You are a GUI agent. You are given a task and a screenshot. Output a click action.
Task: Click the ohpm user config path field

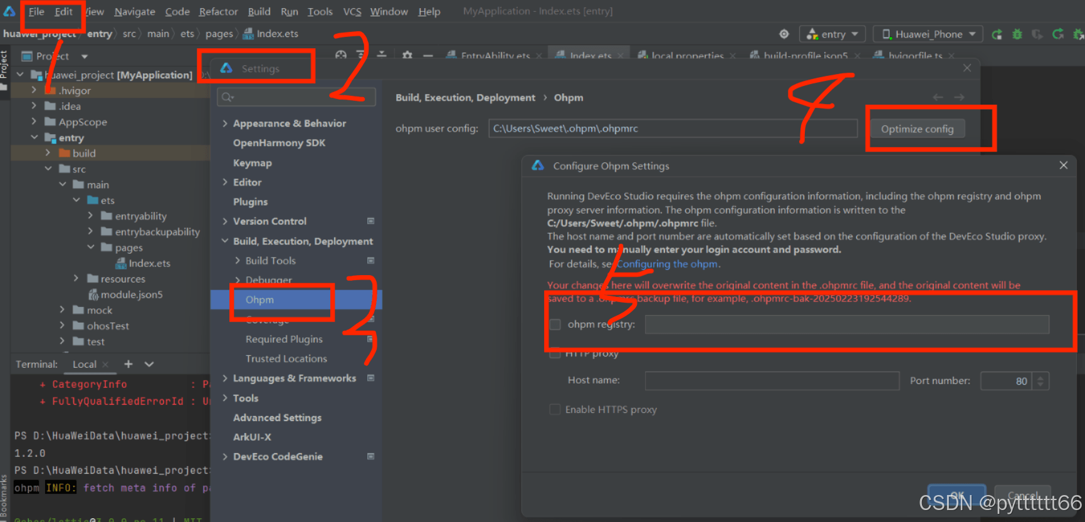tap(673, 128)
